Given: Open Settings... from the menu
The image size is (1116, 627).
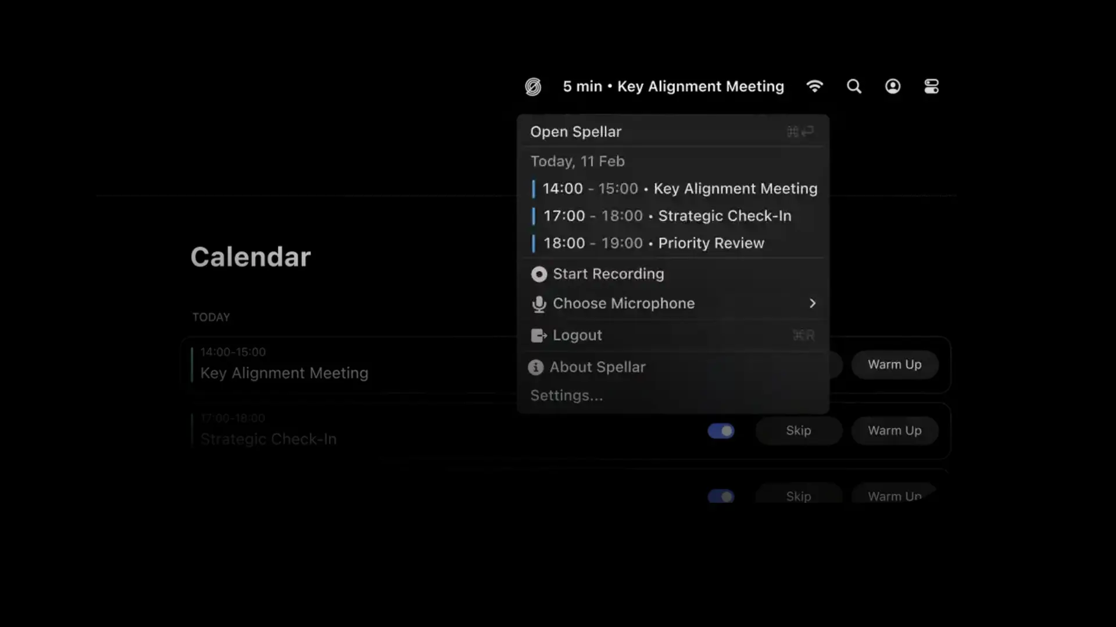Looking at the screenshot, I should pyautogui.click(x=673, y=396).
